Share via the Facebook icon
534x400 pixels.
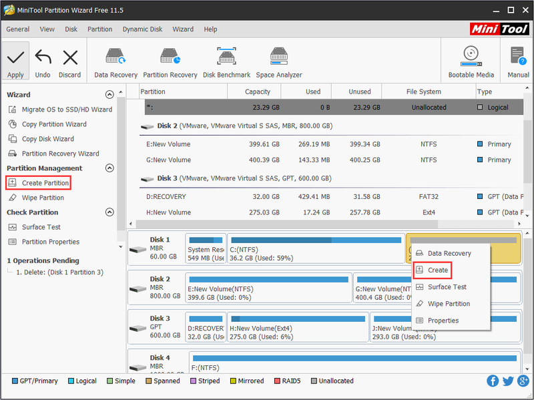point(493,381)
